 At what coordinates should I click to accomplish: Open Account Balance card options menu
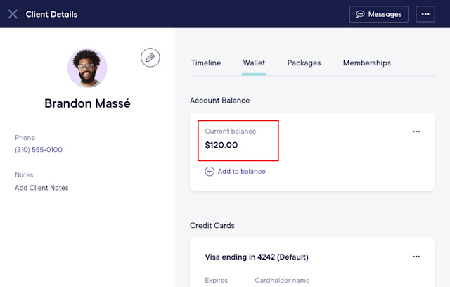coord(416,132)
